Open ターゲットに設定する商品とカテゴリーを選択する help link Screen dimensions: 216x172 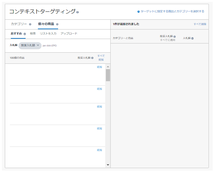pos(172,11)
